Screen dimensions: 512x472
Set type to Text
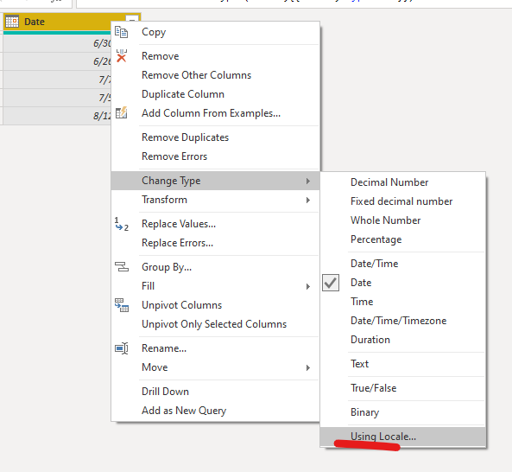[402, 364]
